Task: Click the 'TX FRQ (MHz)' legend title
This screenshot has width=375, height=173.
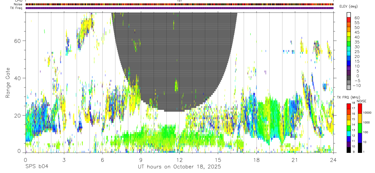Action: click(348, 97)
